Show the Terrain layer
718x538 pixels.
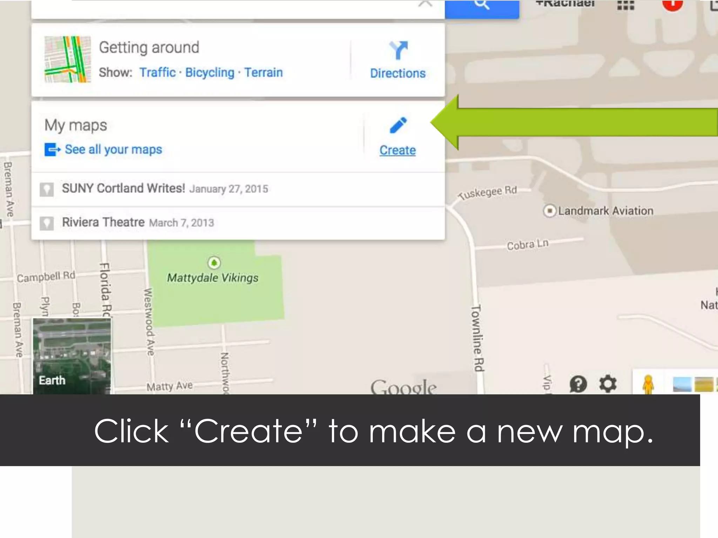click(263, 73)
